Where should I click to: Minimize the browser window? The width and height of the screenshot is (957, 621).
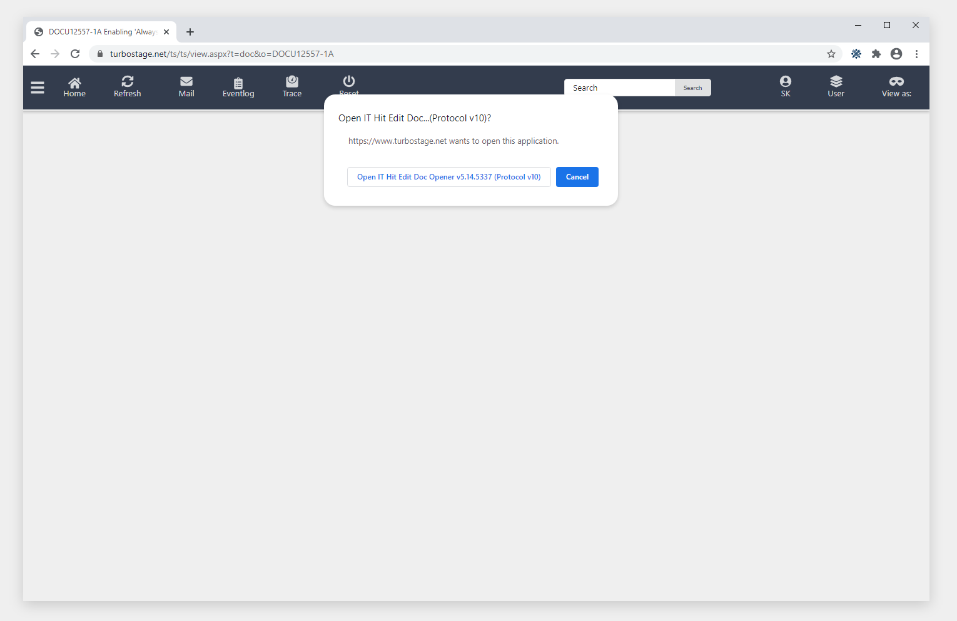coord(858,25)
